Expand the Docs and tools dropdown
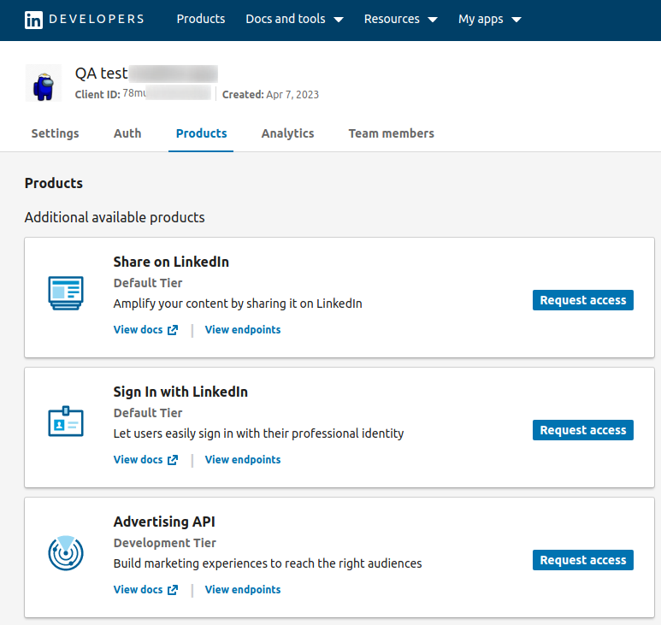The height and width of the screenshot is (625, 661). pyautogui.click(x=294, y=19)
